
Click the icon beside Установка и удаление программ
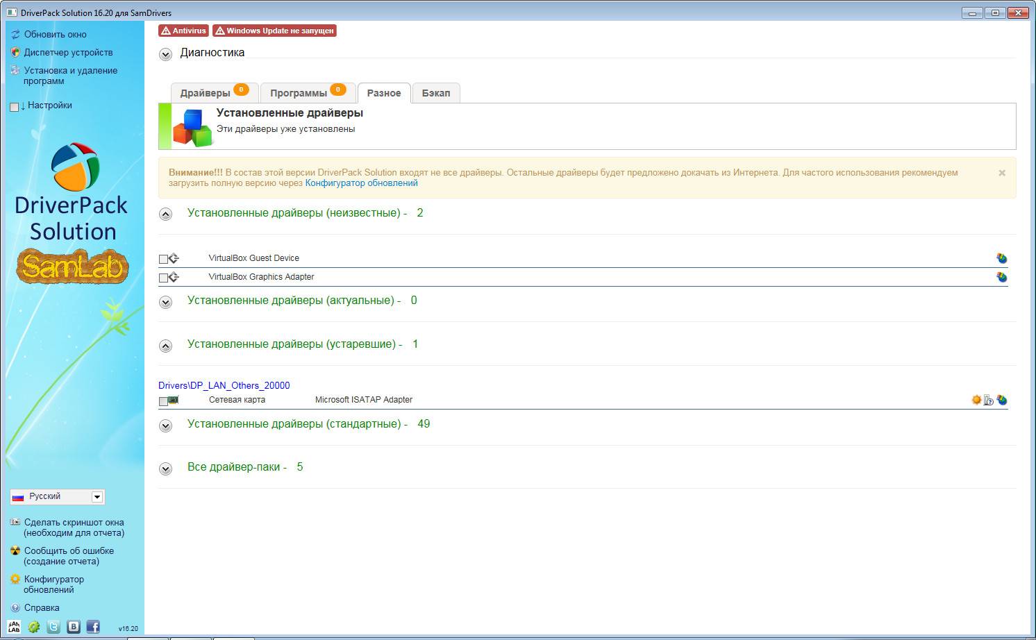pyautogui.click(x=15, y=70)
